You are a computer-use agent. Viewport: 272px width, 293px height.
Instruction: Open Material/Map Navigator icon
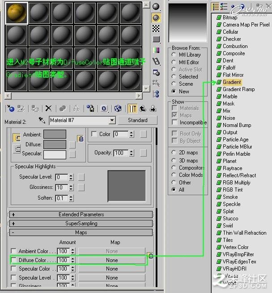pos(156,94)
